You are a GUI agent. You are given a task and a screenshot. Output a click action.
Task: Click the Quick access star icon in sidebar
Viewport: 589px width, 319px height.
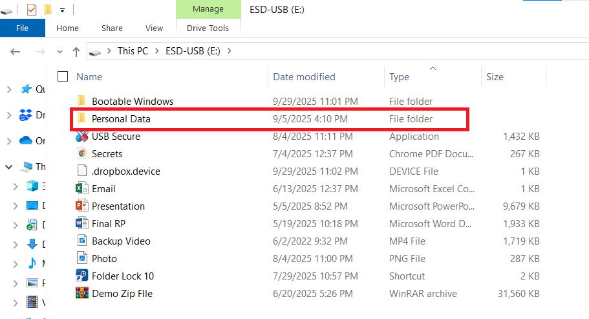pos(26,89)
